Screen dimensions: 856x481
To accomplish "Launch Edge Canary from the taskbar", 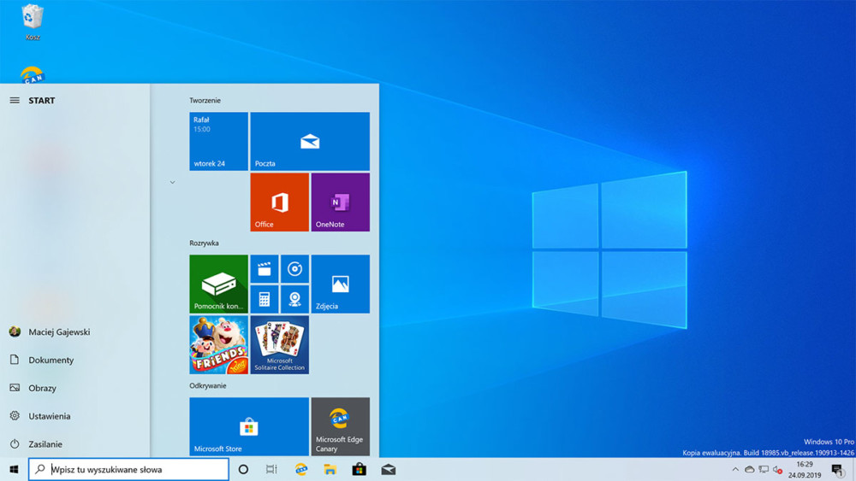I will (x=300, y=469).
